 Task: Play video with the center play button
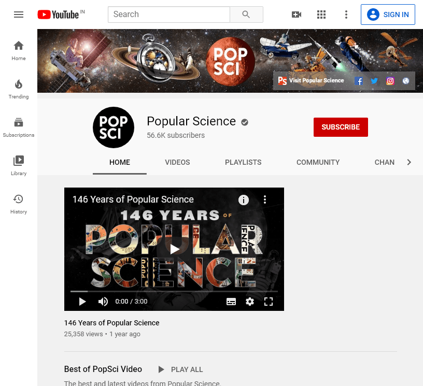(x=174, y=249)
